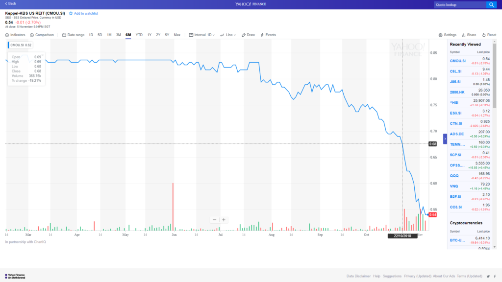Expand the Line chart type dropdown
This screenshot has height=282, width=502.
coord(228,35)
